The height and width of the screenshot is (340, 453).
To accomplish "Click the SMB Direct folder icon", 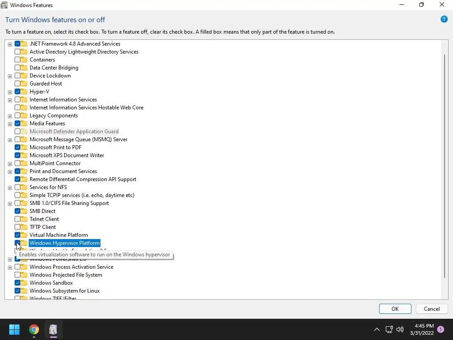I will point(24,211).
